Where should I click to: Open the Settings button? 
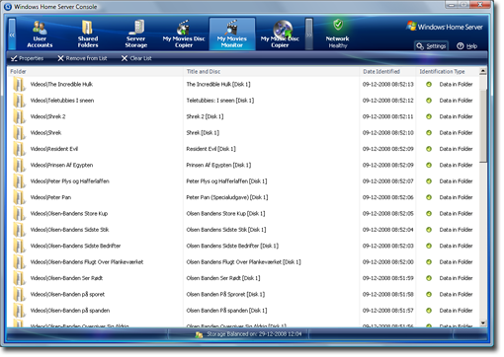click(x=431, y=46)
